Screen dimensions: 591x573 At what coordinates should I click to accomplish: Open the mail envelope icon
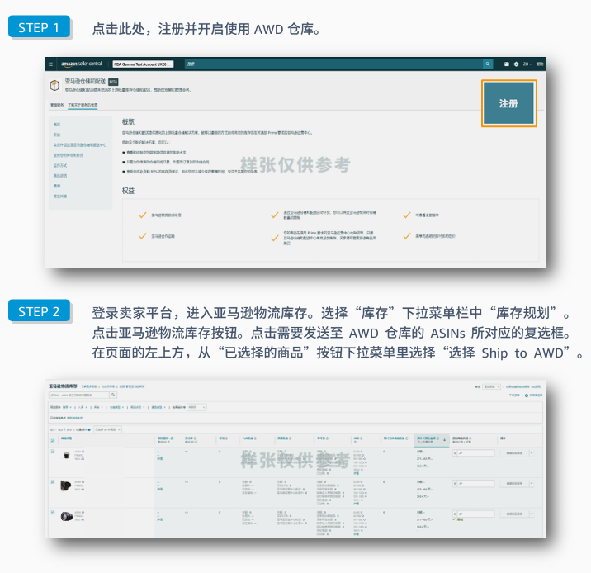click(x=507, y=64)
